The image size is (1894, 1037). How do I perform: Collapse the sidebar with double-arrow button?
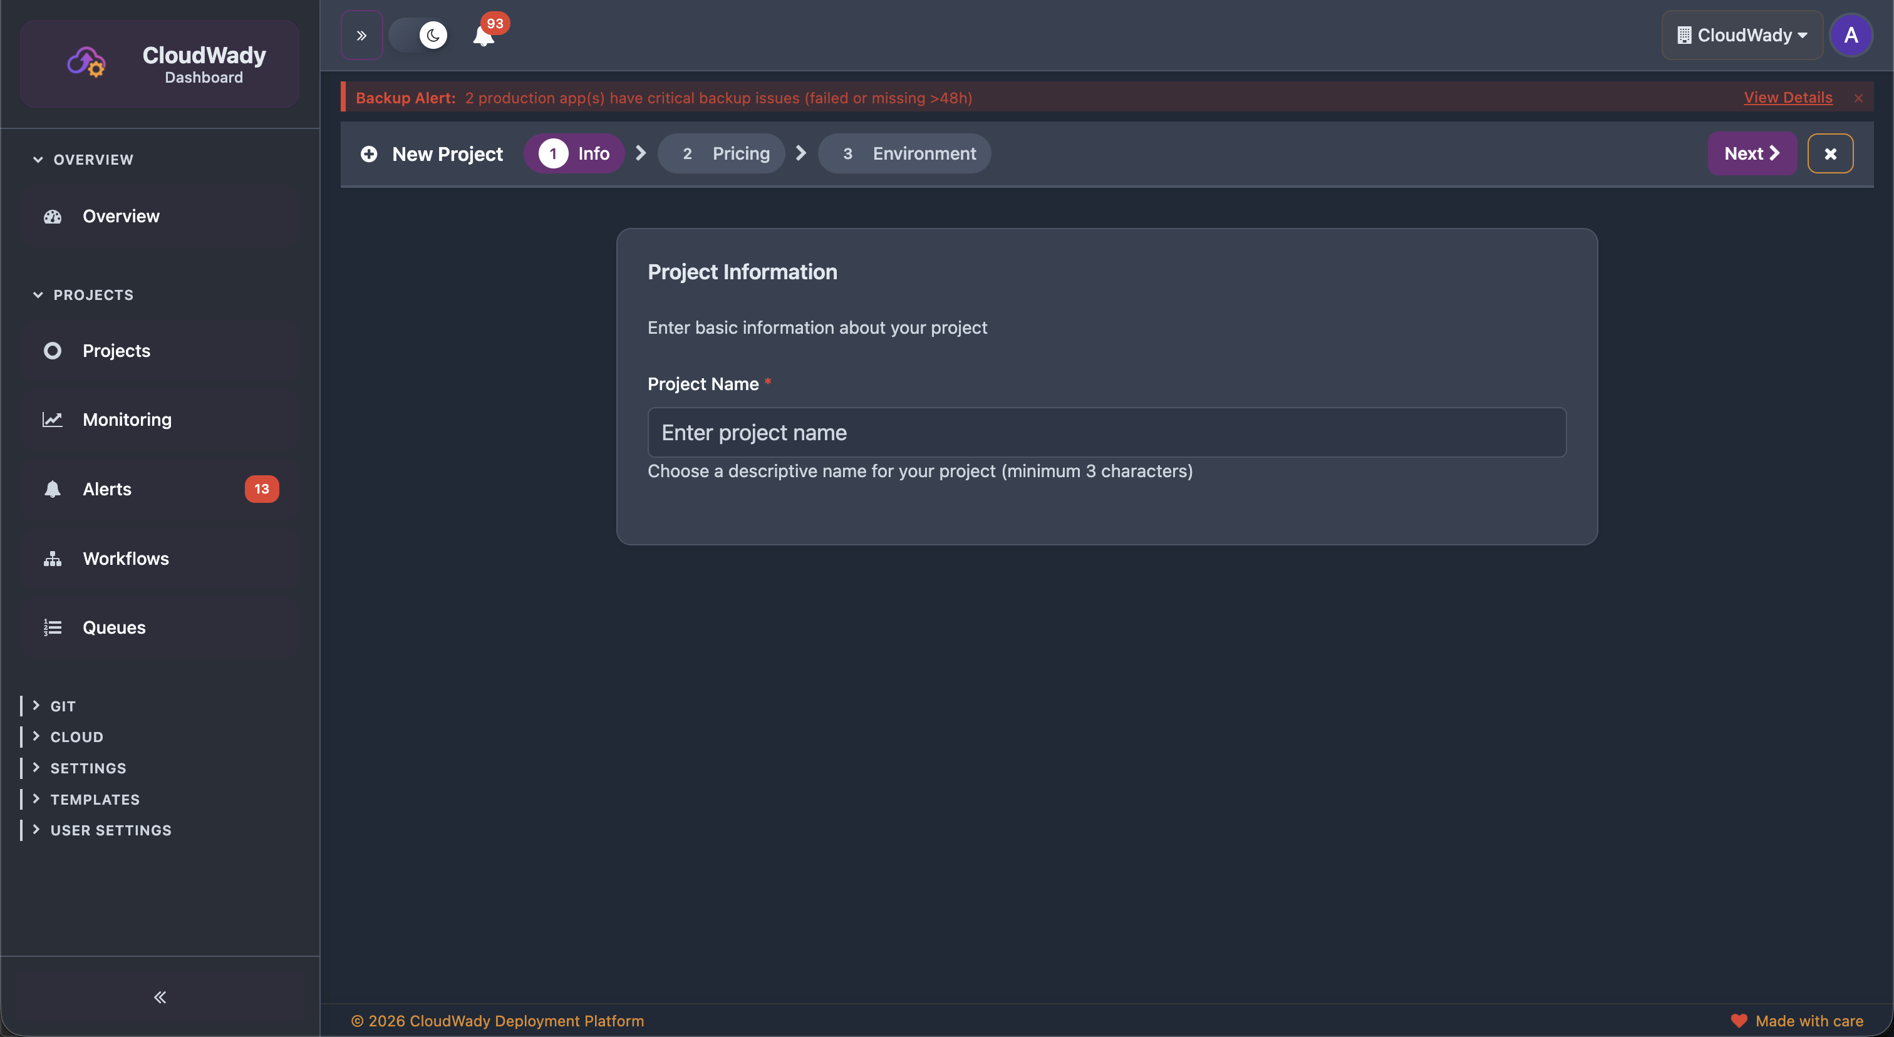click(x=160, y=998)
